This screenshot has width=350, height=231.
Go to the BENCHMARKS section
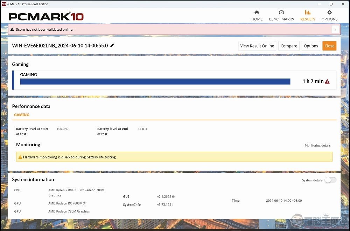coord(281,16)
